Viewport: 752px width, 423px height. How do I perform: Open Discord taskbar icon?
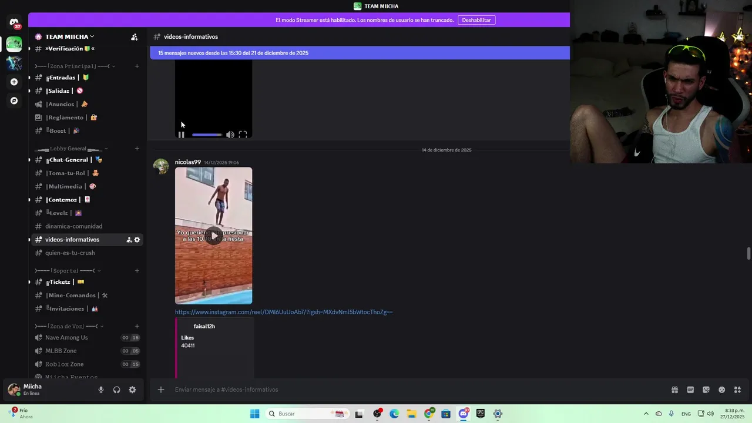(x=464, y=414)
